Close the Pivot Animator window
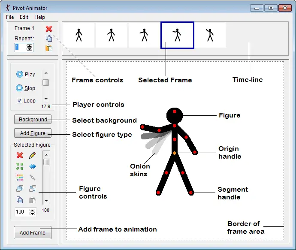Screen dimensions: 296x250 tap(285, 8)
